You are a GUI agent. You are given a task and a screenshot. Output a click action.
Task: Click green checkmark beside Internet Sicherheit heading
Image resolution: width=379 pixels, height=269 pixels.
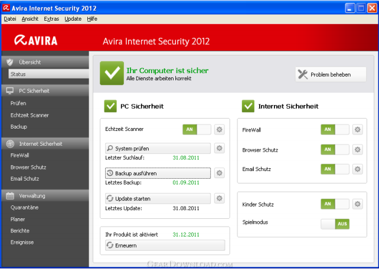tap(248, 106)
